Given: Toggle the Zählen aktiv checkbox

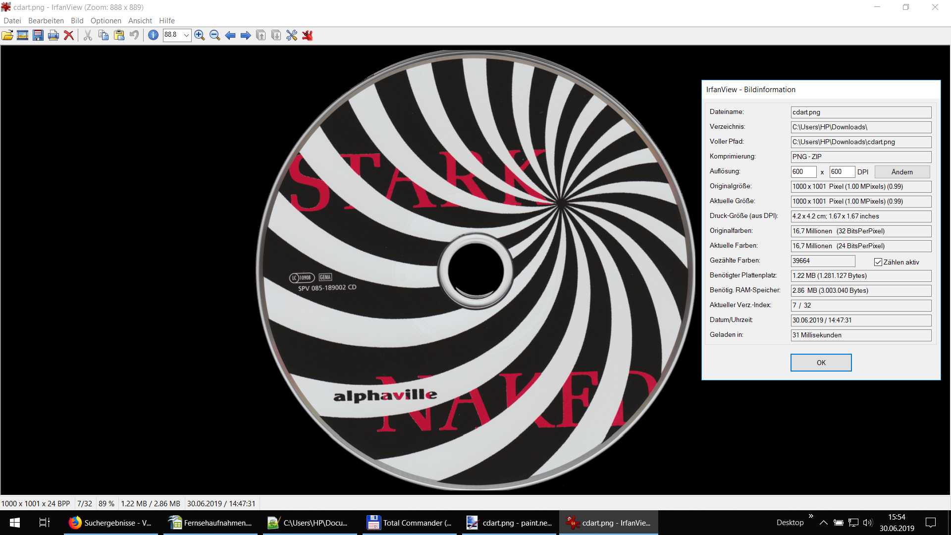Looking at the screenshot, I should (x=878, y=262).
